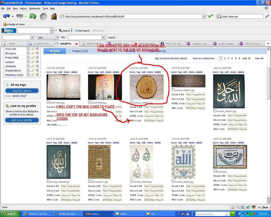271x217 pixels.
Task: Open the Bookmarks menu
Action: 35,8
